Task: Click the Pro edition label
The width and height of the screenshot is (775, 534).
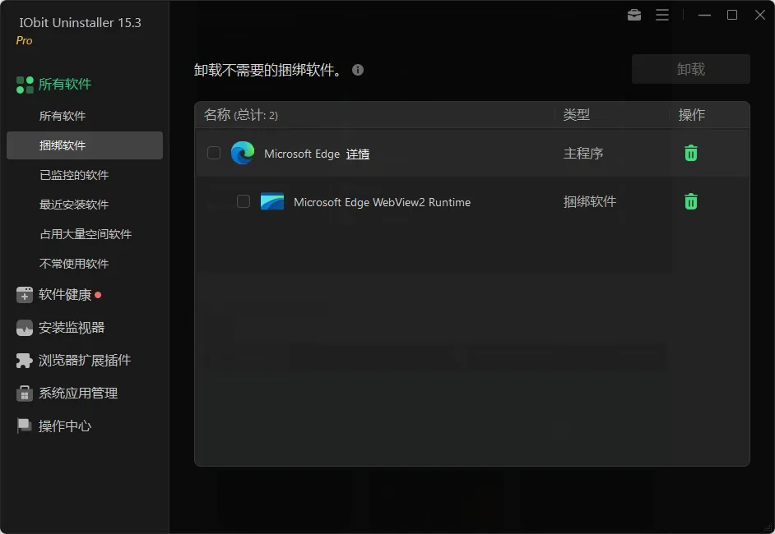Action: [24, 40]
